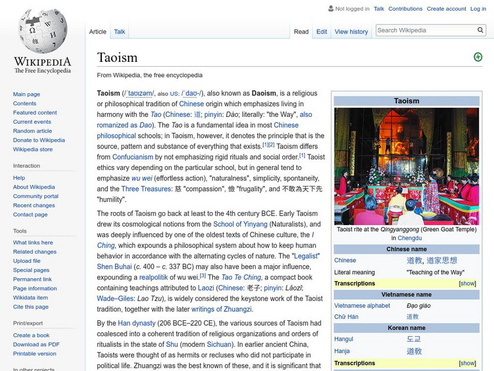Open the Edit tab
494x371 pixels.
(x=322, y=32)
